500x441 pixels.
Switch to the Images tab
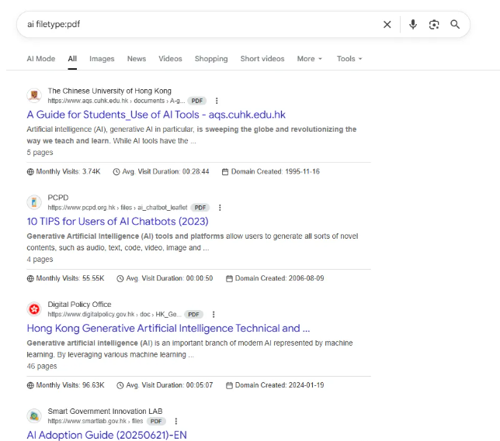[102, 59]
